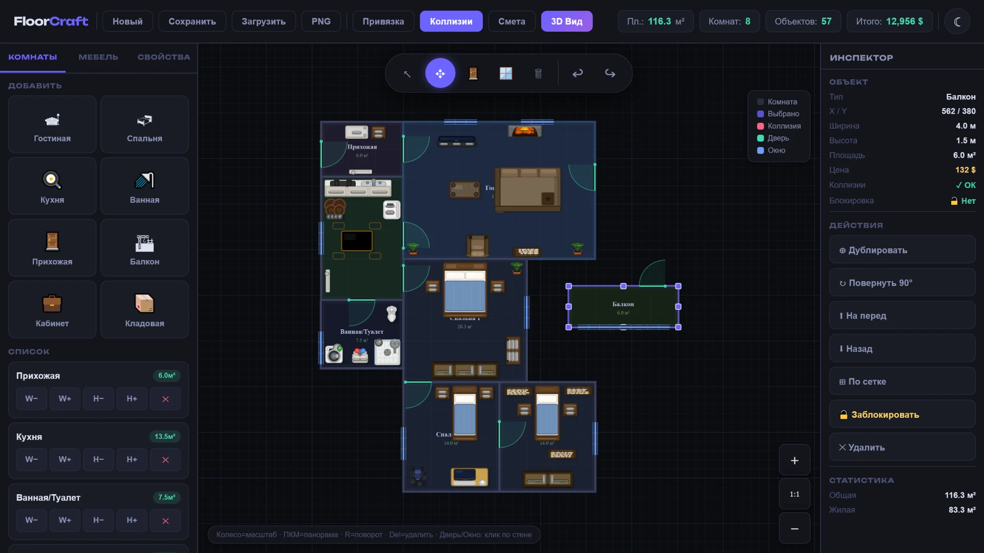Toggle dark mode with the moon icon
The height and width of the screenshot is (553, 984).
pos(957,21)
